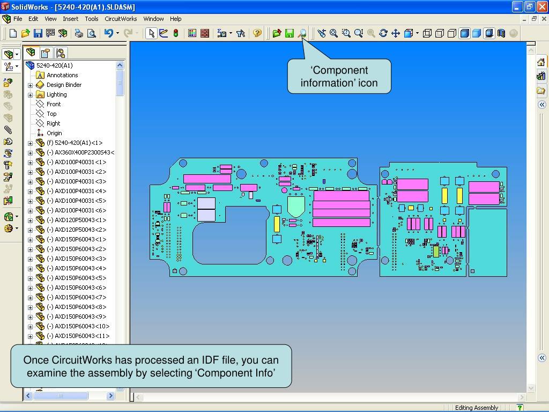549x412 pixels.
Task: Expand the Lighting folder node
Action: 30,95
